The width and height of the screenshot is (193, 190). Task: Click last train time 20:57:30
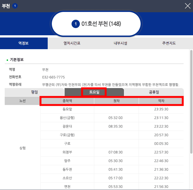161,135
